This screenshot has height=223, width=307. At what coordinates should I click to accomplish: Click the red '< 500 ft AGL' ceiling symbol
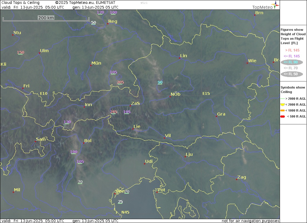coord(283,116)
